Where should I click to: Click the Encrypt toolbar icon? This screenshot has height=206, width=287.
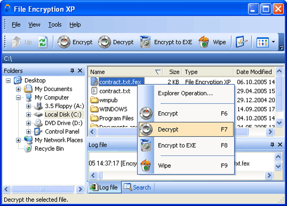pyautogui.click(x=64, y=42)
